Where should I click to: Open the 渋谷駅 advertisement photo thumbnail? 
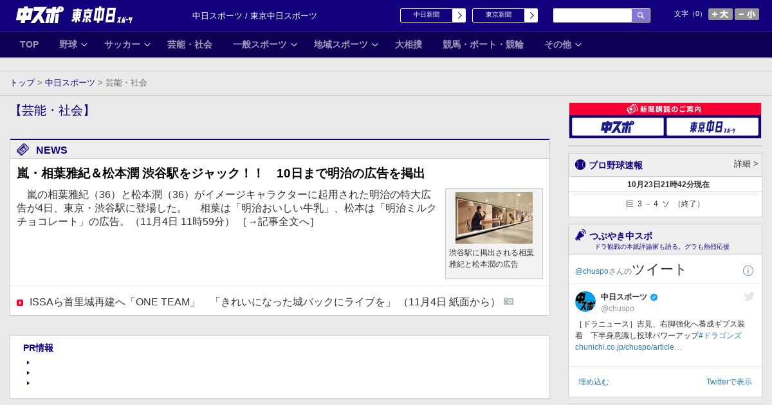[494, 218]
